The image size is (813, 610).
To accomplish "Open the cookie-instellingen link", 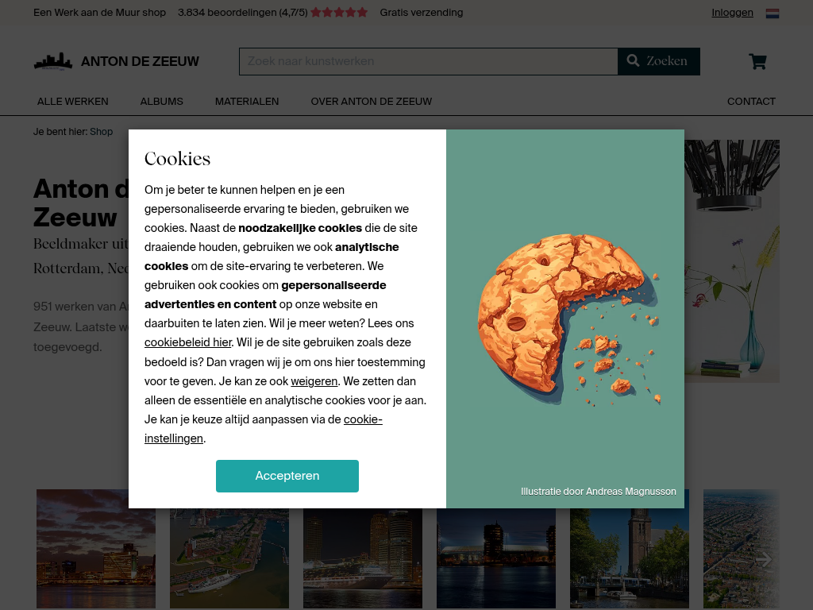I will pos(264,428).
